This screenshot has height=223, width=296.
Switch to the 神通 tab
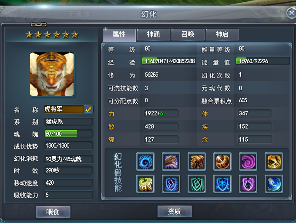pyautogui.click(x=154, y=34)
